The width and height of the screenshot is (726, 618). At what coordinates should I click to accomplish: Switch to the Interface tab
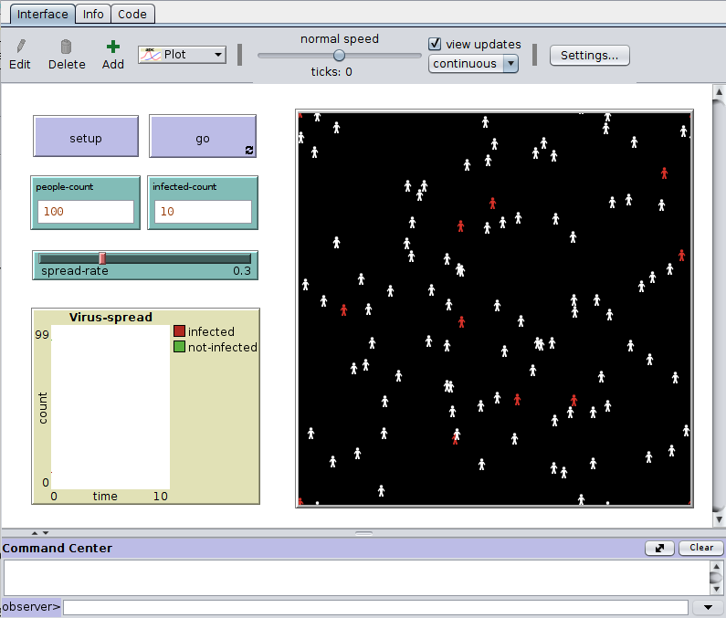tap(42, 14)
